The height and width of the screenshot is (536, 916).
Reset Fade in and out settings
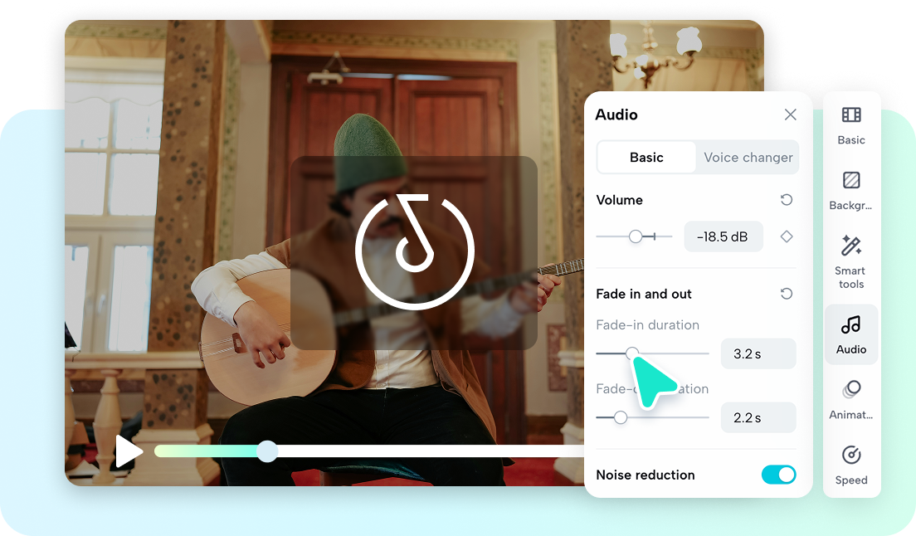click(787, 294)
